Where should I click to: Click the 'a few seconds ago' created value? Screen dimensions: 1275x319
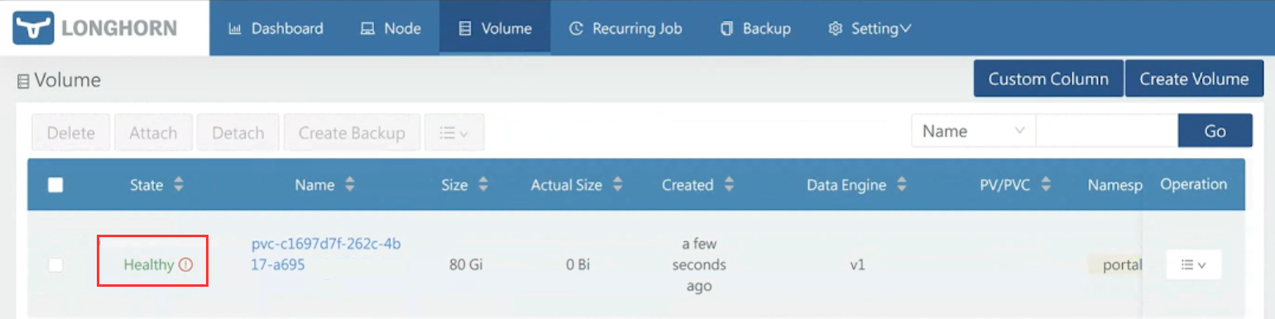pyautogui.click(x=699, y=265)
